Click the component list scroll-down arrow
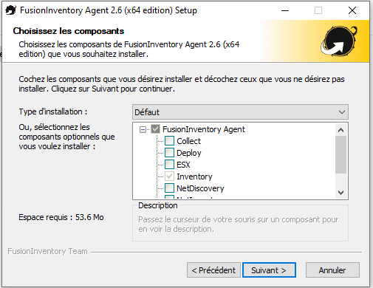373x288 pixels. coord(341,192)
